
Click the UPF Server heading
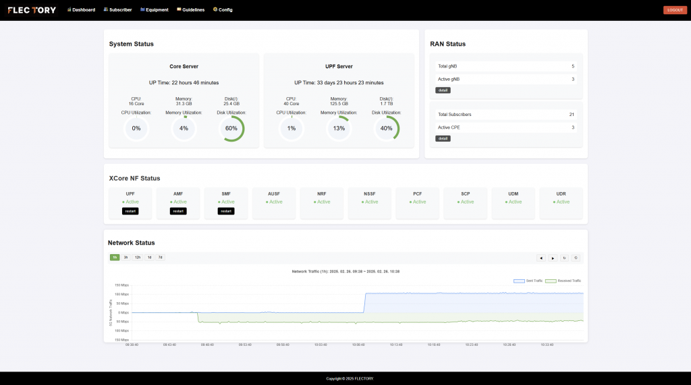(x=339, y=67)
